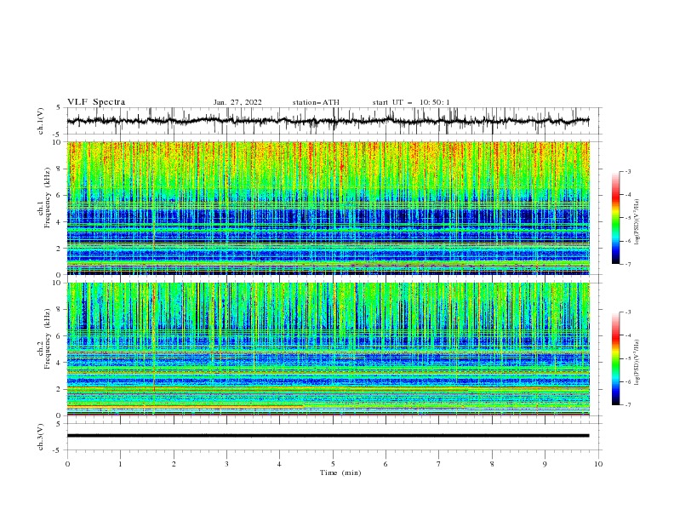Select the "start UT = 10:50:1" text
The height and width of the screenshot is (521, 674).
pyautogui.click(x=411, y=102)
